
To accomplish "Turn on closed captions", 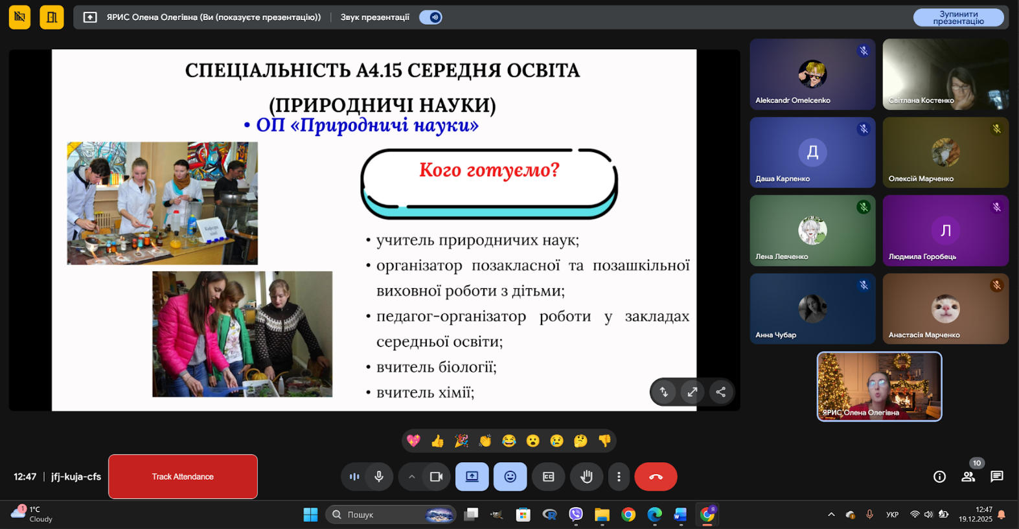I will point(548,477).
